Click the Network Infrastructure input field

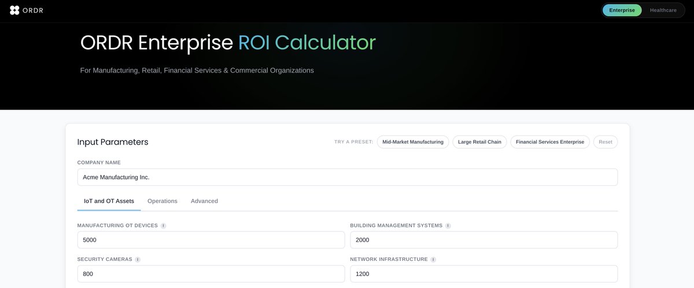(x=484, y=274)
